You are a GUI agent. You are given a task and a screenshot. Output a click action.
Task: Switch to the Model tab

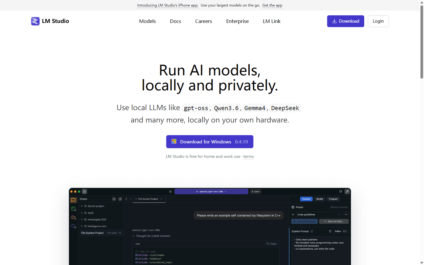coord(320,199)
